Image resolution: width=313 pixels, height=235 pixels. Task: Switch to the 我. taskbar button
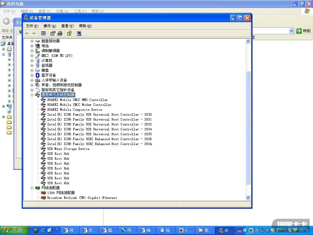click(205, 231)
